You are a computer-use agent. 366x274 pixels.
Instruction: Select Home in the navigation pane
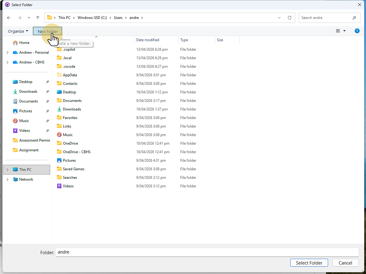(x=23, y=43)
